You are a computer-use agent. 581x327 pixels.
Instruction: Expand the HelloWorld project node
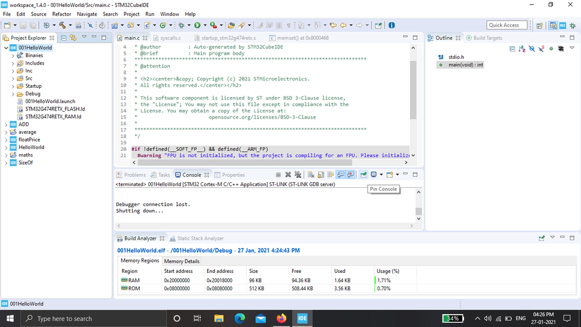6,147
